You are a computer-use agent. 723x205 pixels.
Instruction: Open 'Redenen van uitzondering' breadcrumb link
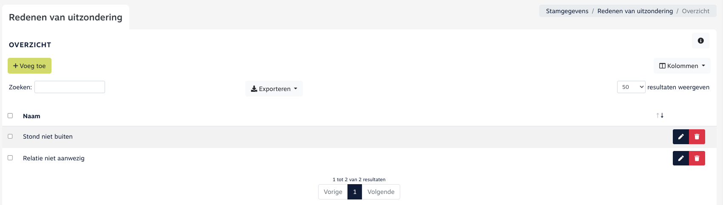pyautogui.click(x=635, y=11)
